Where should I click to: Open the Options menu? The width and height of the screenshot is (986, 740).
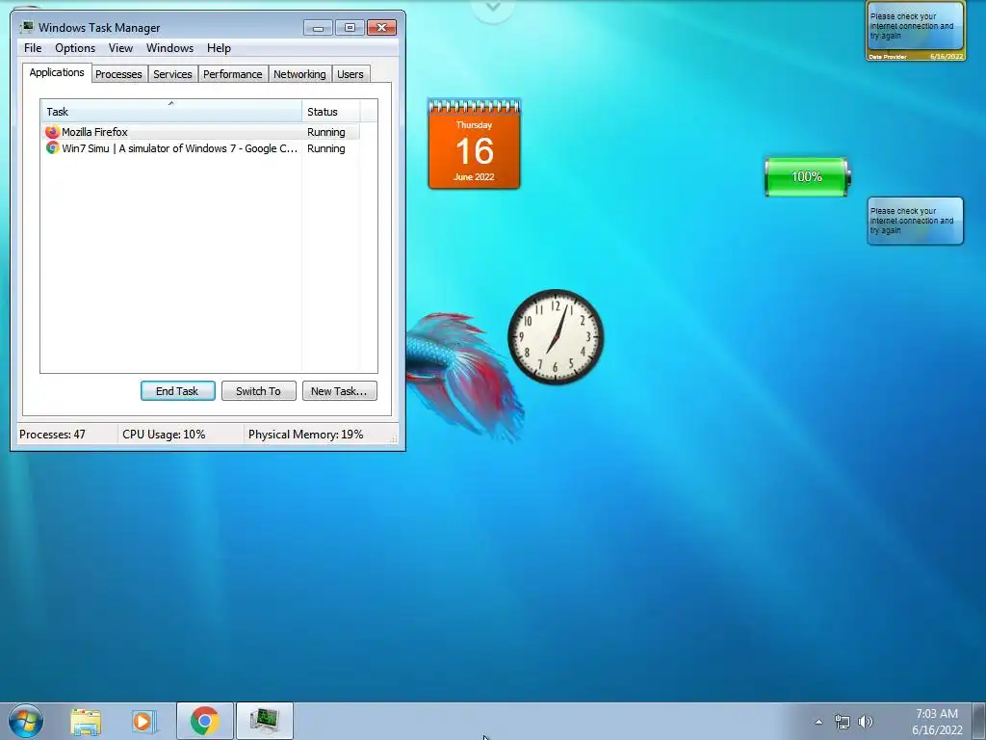[x=75, y=48]
